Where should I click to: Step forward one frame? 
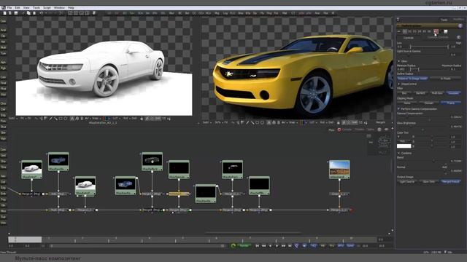[x=283, y=246]
